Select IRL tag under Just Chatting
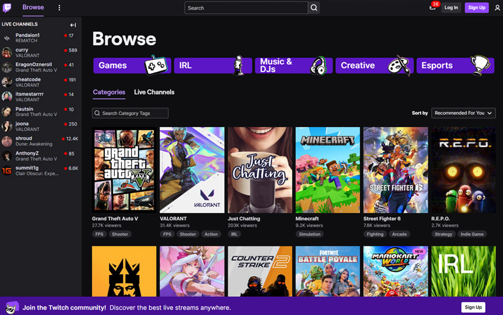The image size is (503, 315). 234,234
